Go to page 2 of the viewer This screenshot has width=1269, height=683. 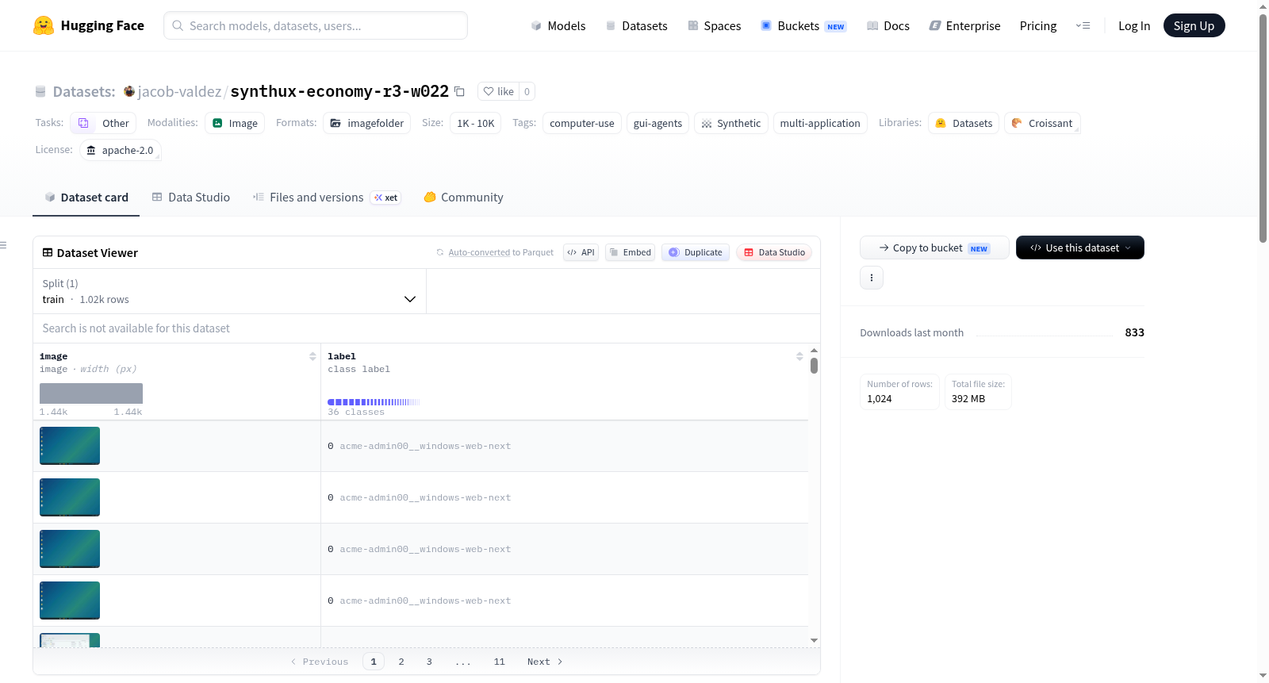coord(401,662)
